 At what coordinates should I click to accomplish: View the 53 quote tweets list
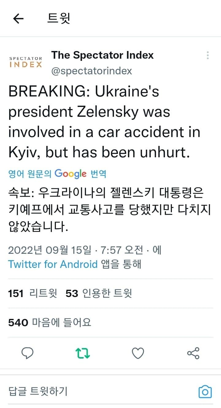(x=99, y=294)
